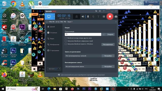Open Настройки for Автозавершение записи
The image size is (162, 91).
[108, 66]
